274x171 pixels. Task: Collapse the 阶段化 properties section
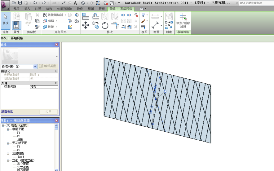(56, 71)
